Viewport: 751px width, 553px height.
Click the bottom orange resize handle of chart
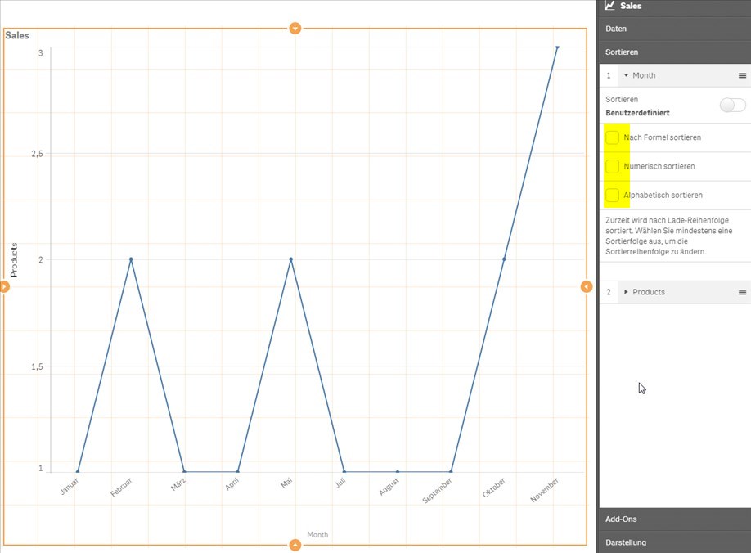coord(295,545)
